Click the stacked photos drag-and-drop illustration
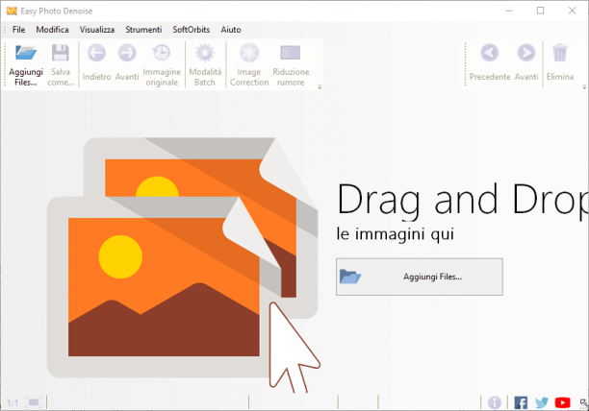The image size is (589, 411). click(183, 265)
